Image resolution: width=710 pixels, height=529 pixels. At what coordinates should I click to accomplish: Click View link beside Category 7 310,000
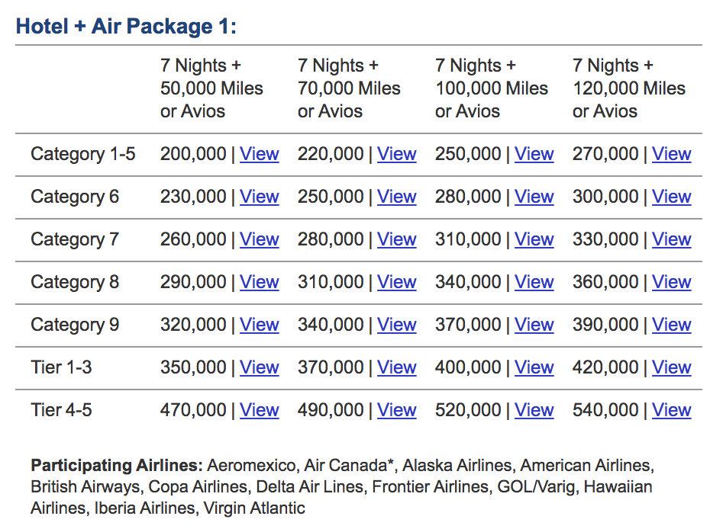[534, 239]
